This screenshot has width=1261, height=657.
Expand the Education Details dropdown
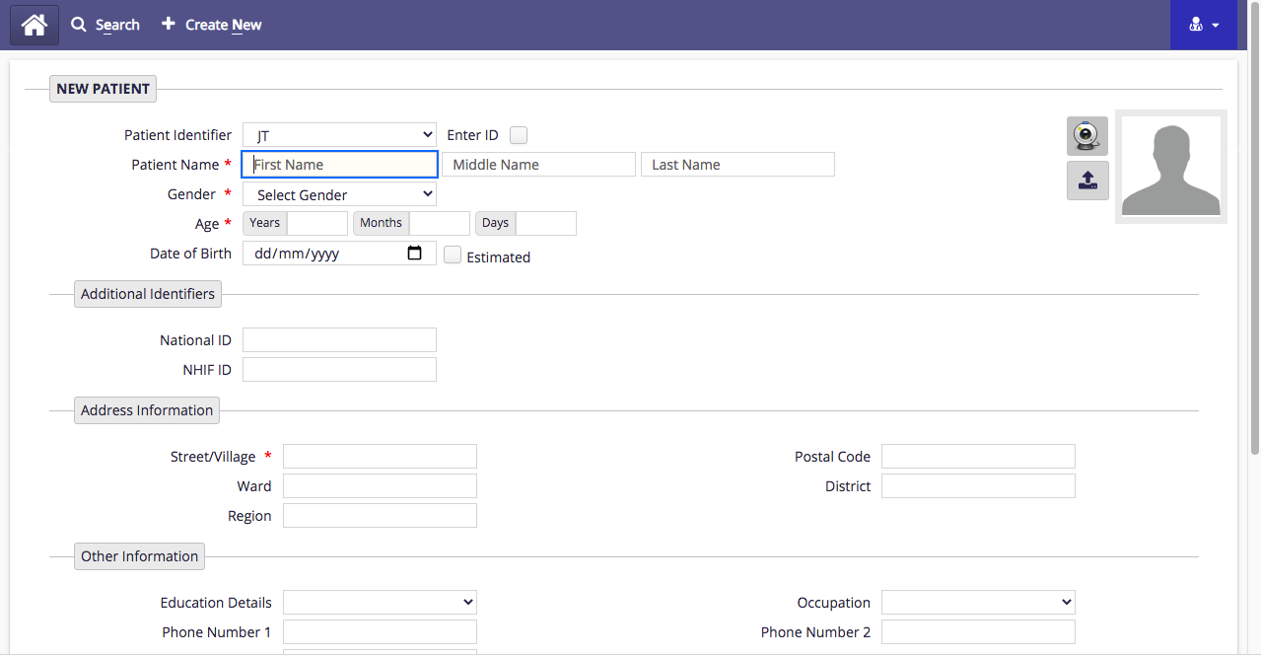tap(380, 603)
